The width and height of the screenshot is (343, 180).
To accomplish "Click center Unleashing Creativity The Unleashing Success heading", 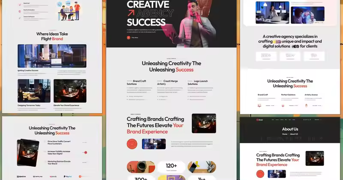I will point(171,66).
